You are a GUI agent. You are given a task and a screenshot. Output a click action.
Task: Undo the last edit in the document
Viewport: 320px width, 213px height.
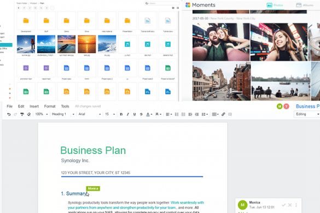[x=9, y=114]
